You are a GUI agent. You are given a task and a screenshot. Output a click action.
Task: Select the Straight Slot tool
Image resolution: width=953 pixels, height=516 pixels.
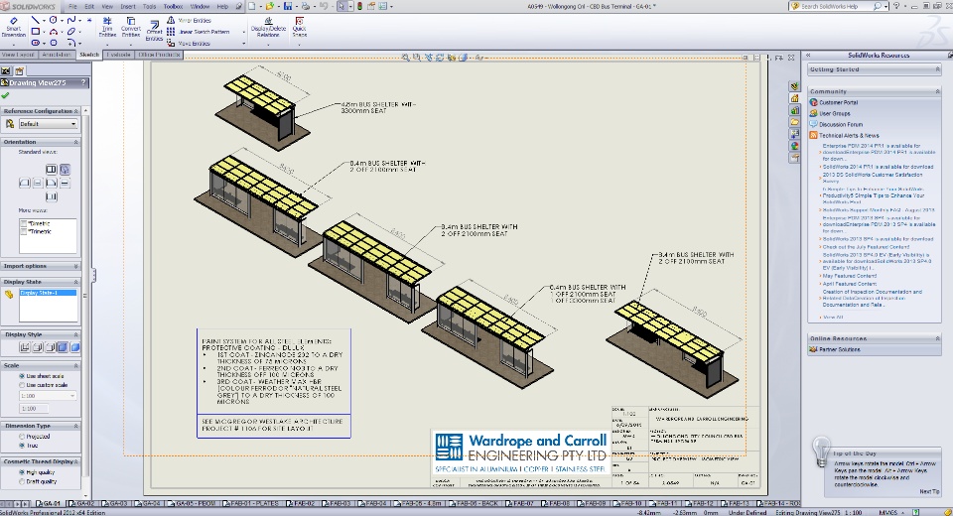tap(36, 43)
